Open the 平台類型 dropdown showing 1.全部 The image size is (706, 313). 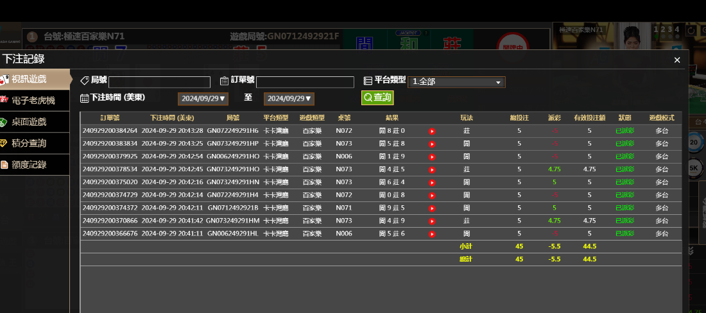456,82
